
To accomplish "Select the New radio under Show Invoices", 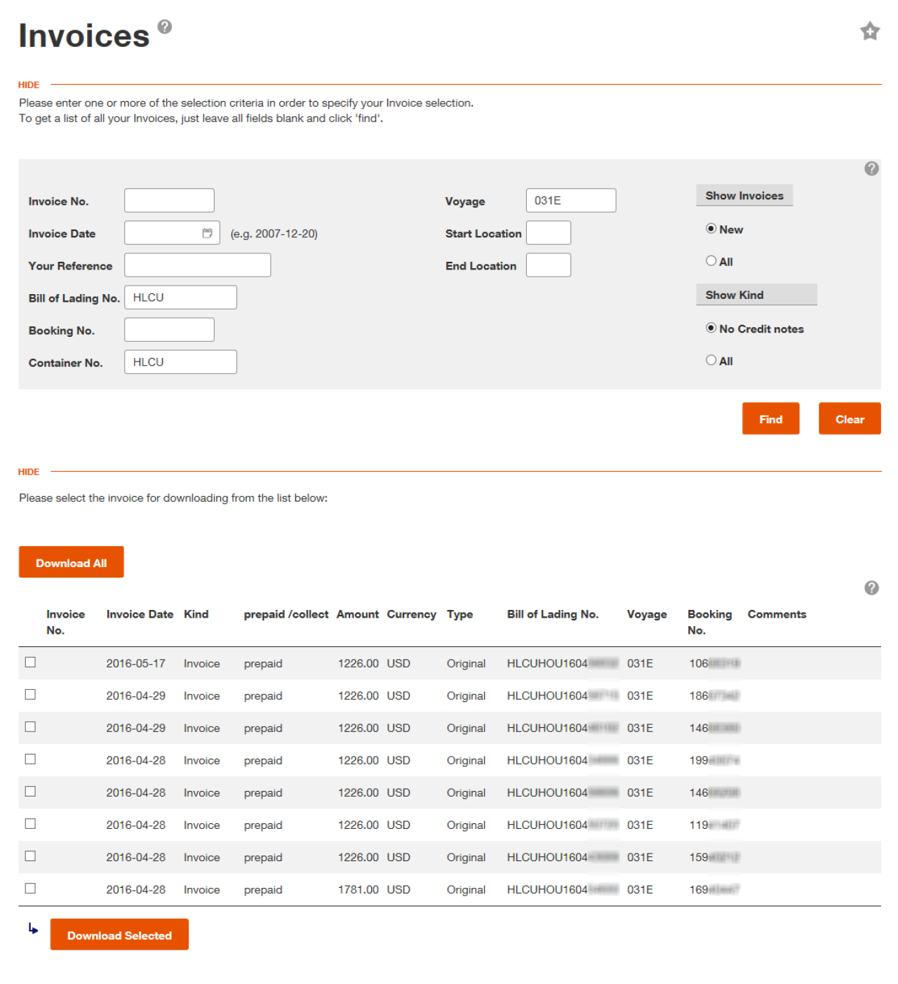I will pyautogui.click(x=711, y=228).
